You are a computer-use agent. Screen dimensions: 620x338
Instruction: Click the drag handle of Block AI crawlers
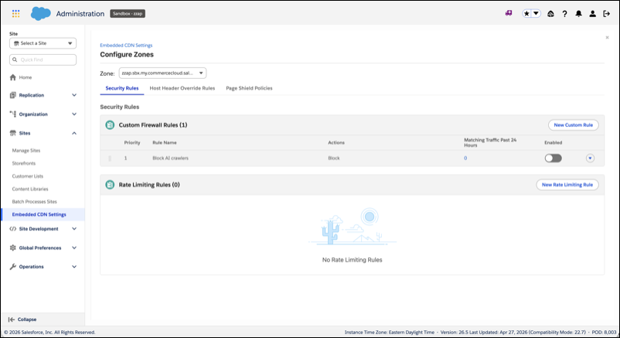[110, 159]
